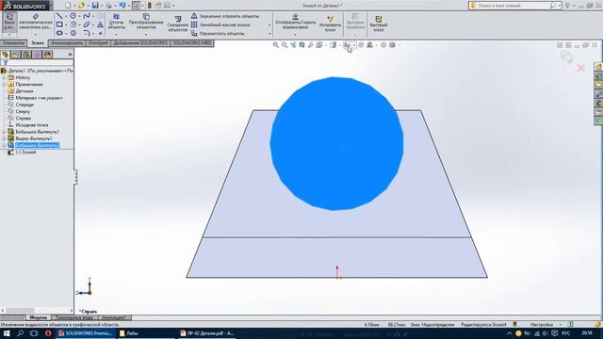Click Zoom to Area in view toolbar
Image resolution: width=603 pixels, height=339 pixels.
tap(285, 45)
